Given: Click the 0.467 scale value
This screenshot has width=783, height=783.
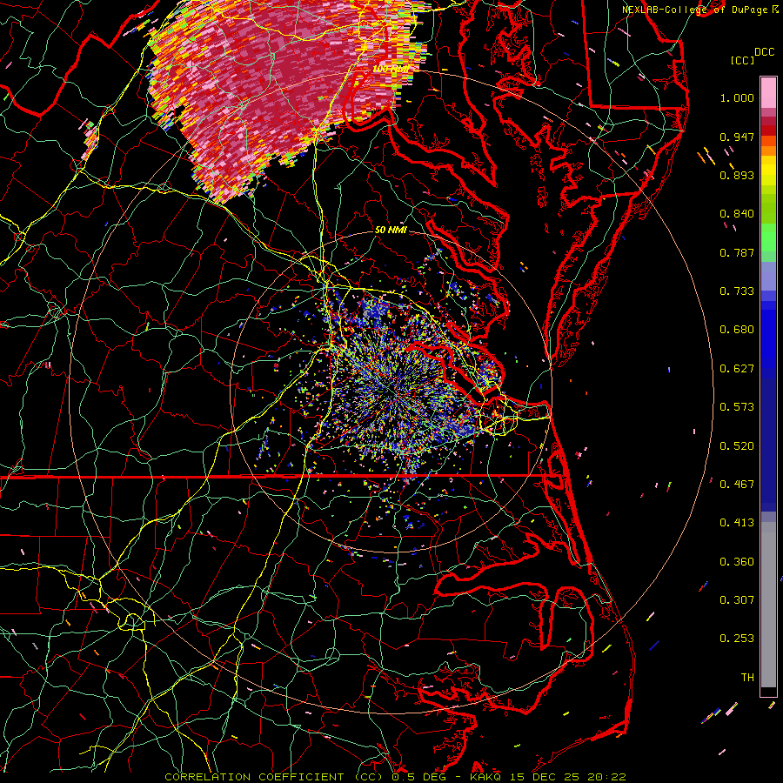Looking at the screenshot, I should [x=737, y=485].
